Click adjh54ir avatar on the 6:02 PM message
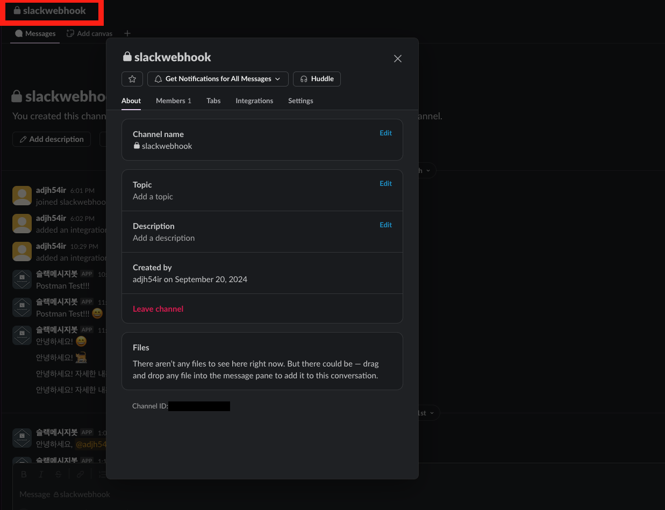The image size is (665, 510). 22,224
